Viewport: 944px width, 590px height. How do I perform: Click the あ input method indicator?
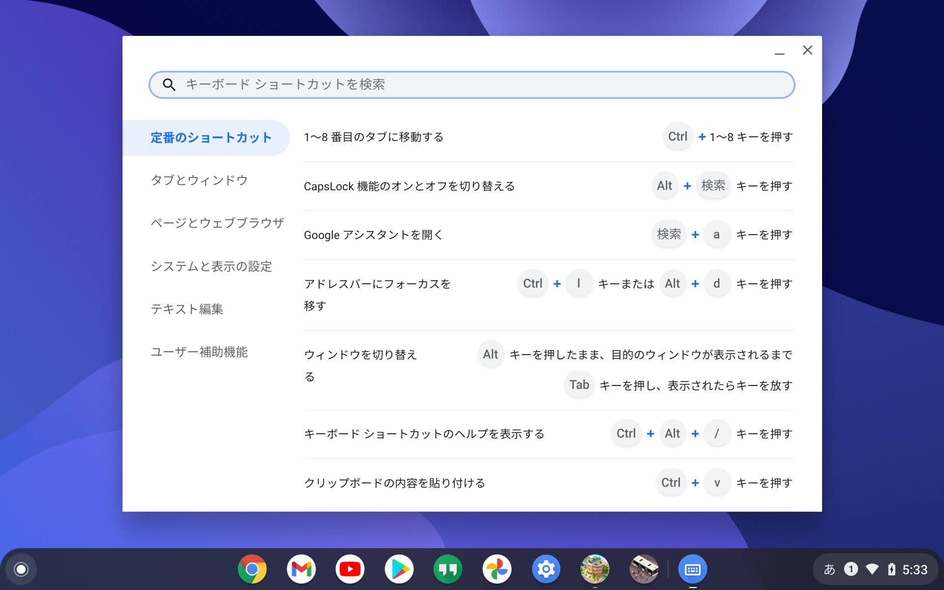click(x=829, y=569)
